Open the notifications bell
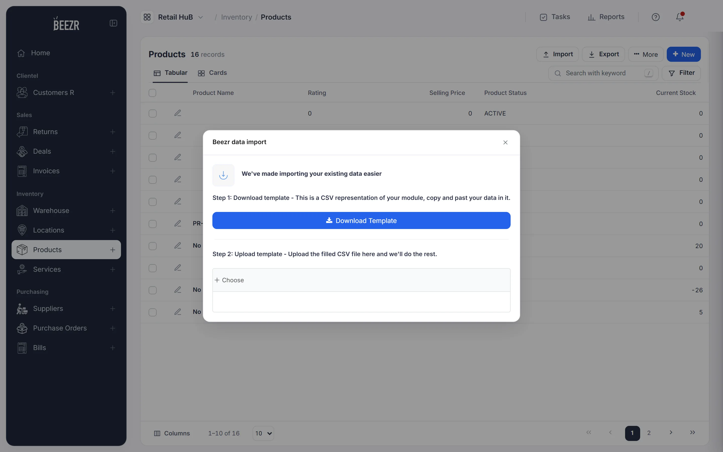 point(680,17)
